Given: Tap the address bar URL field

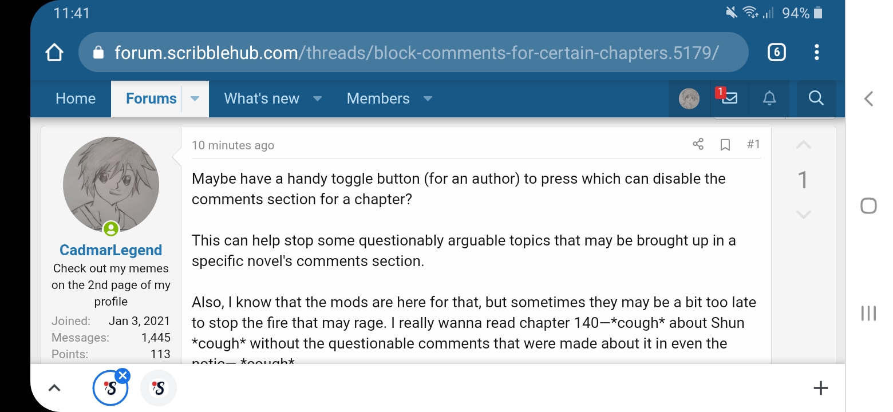Looking at the screenshot, I should point(401,52).
